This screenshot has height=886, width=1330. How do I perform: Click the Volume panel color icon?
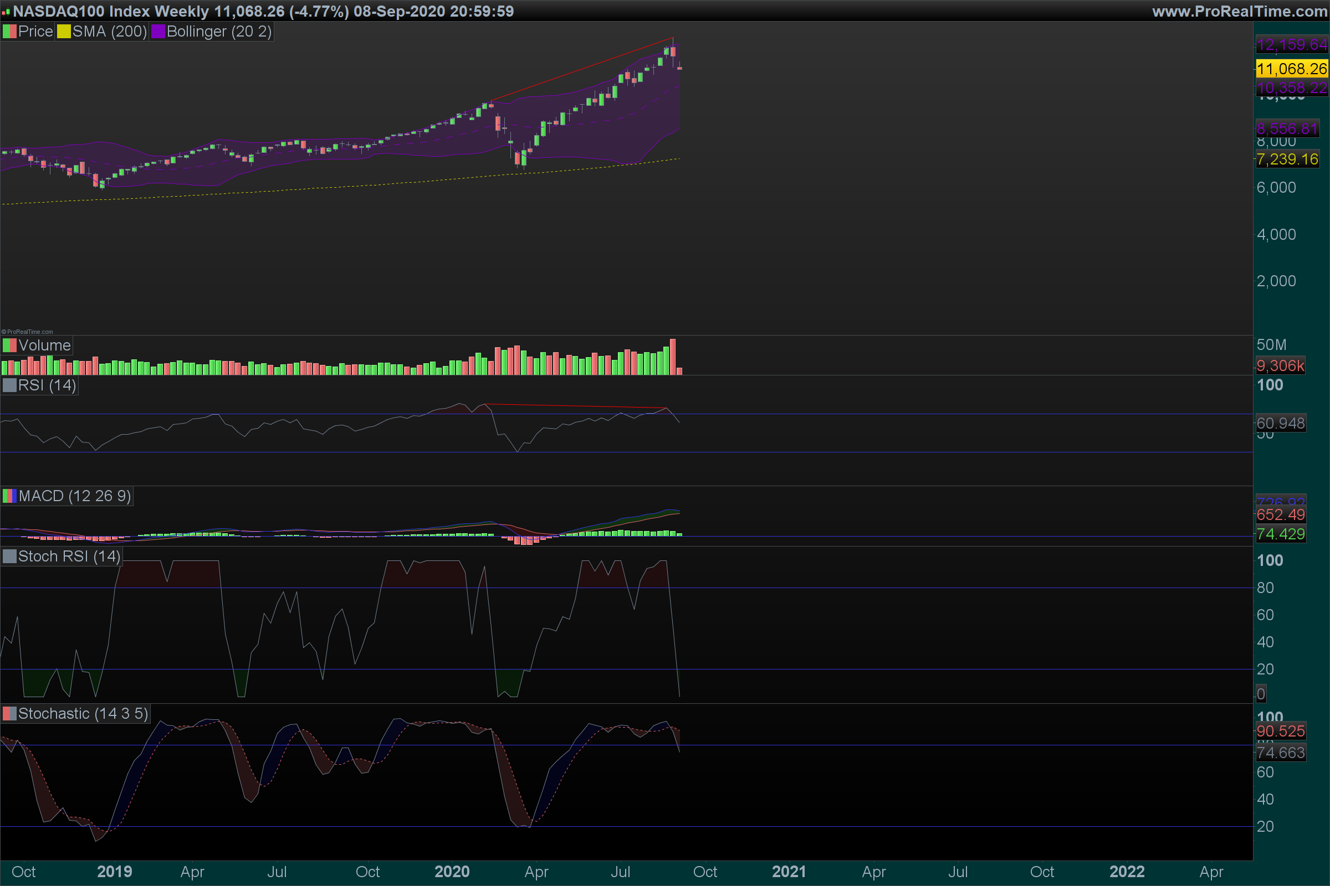[9, 345]
